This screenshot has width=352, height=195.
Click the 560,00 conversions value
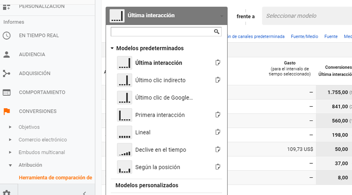pos(340,121)
